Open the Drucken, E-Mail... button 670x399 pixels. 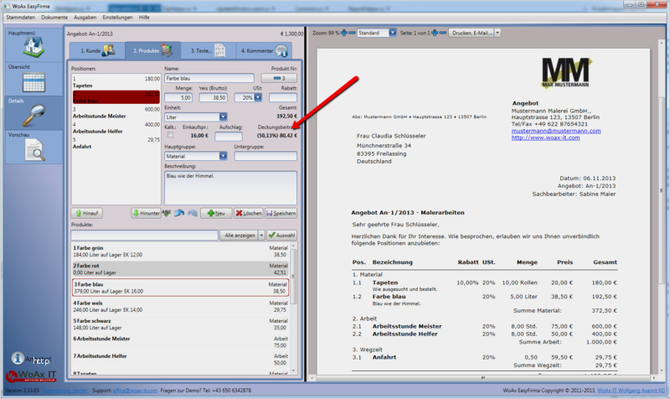tap(472, 33)
